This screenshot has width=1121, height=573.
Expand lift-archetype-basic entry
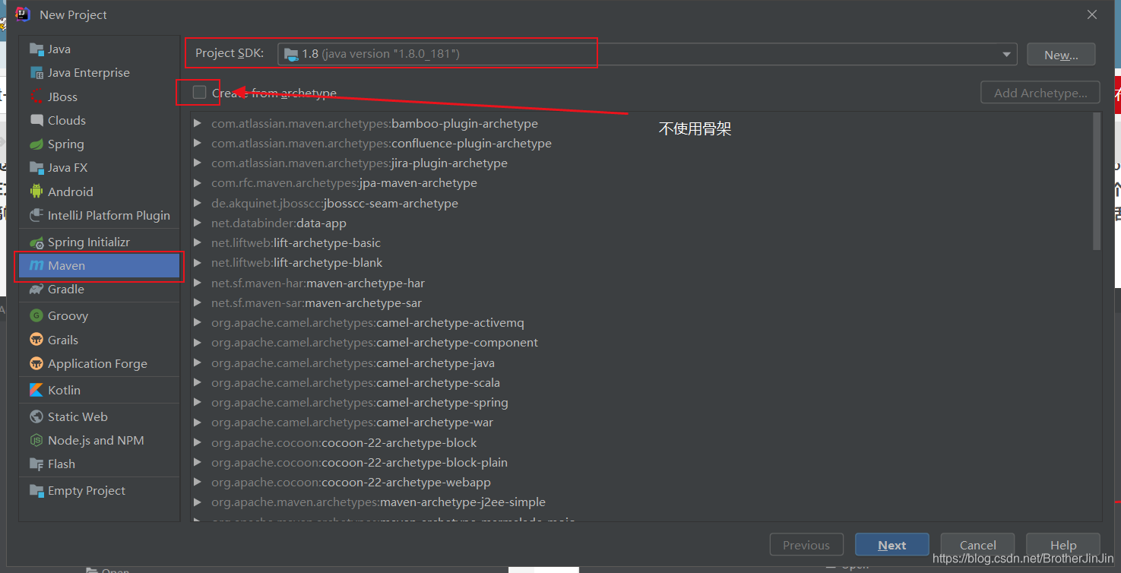pos(198,242)
